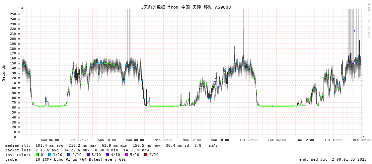Click the indigo 3/10 loss color swatch
Screen dimensions: 372x164
pyautogui.click(x=88, y=155)
